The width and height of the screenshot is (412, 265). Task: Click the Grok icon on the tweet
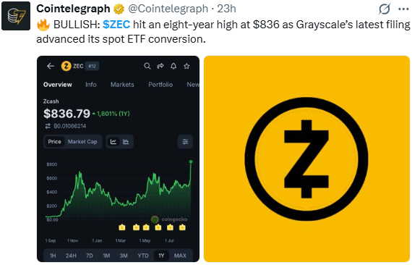pyautogui.click(x=385, y=9)
